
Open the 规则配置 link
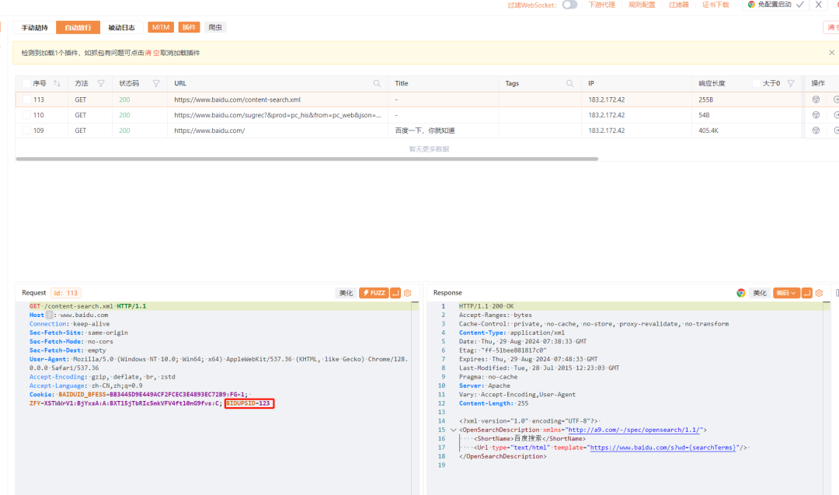[642, 5]
